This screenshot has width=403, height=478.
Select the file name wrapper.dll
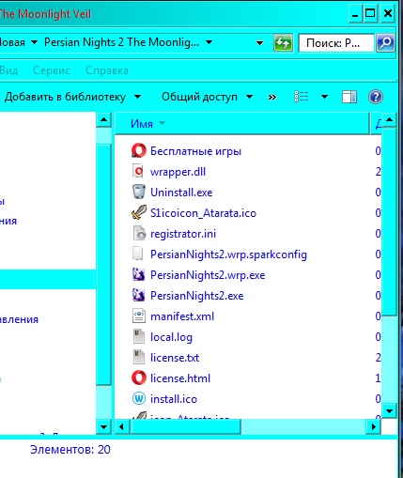pyautogui.click(x=178, y=172)
